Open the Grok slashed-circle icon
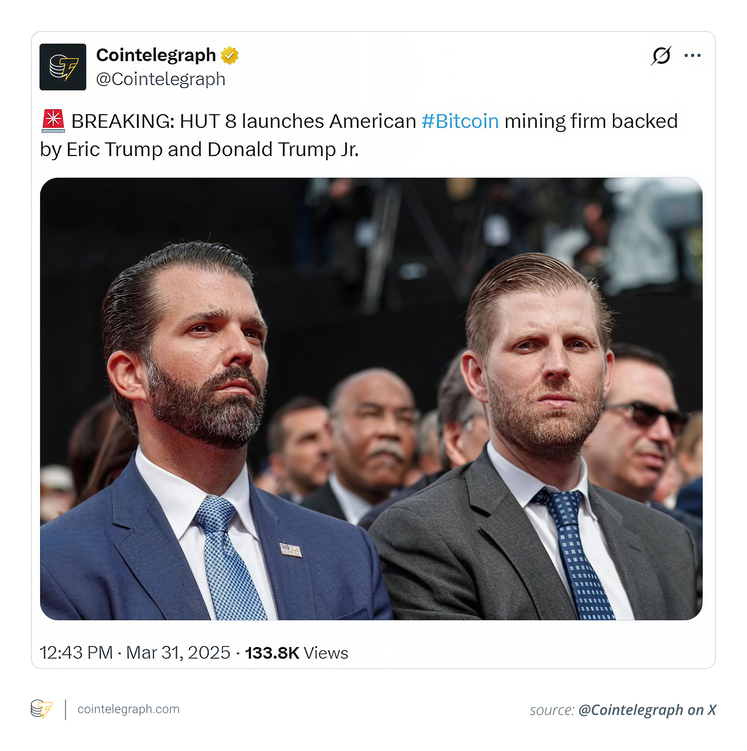 [661, 56]
